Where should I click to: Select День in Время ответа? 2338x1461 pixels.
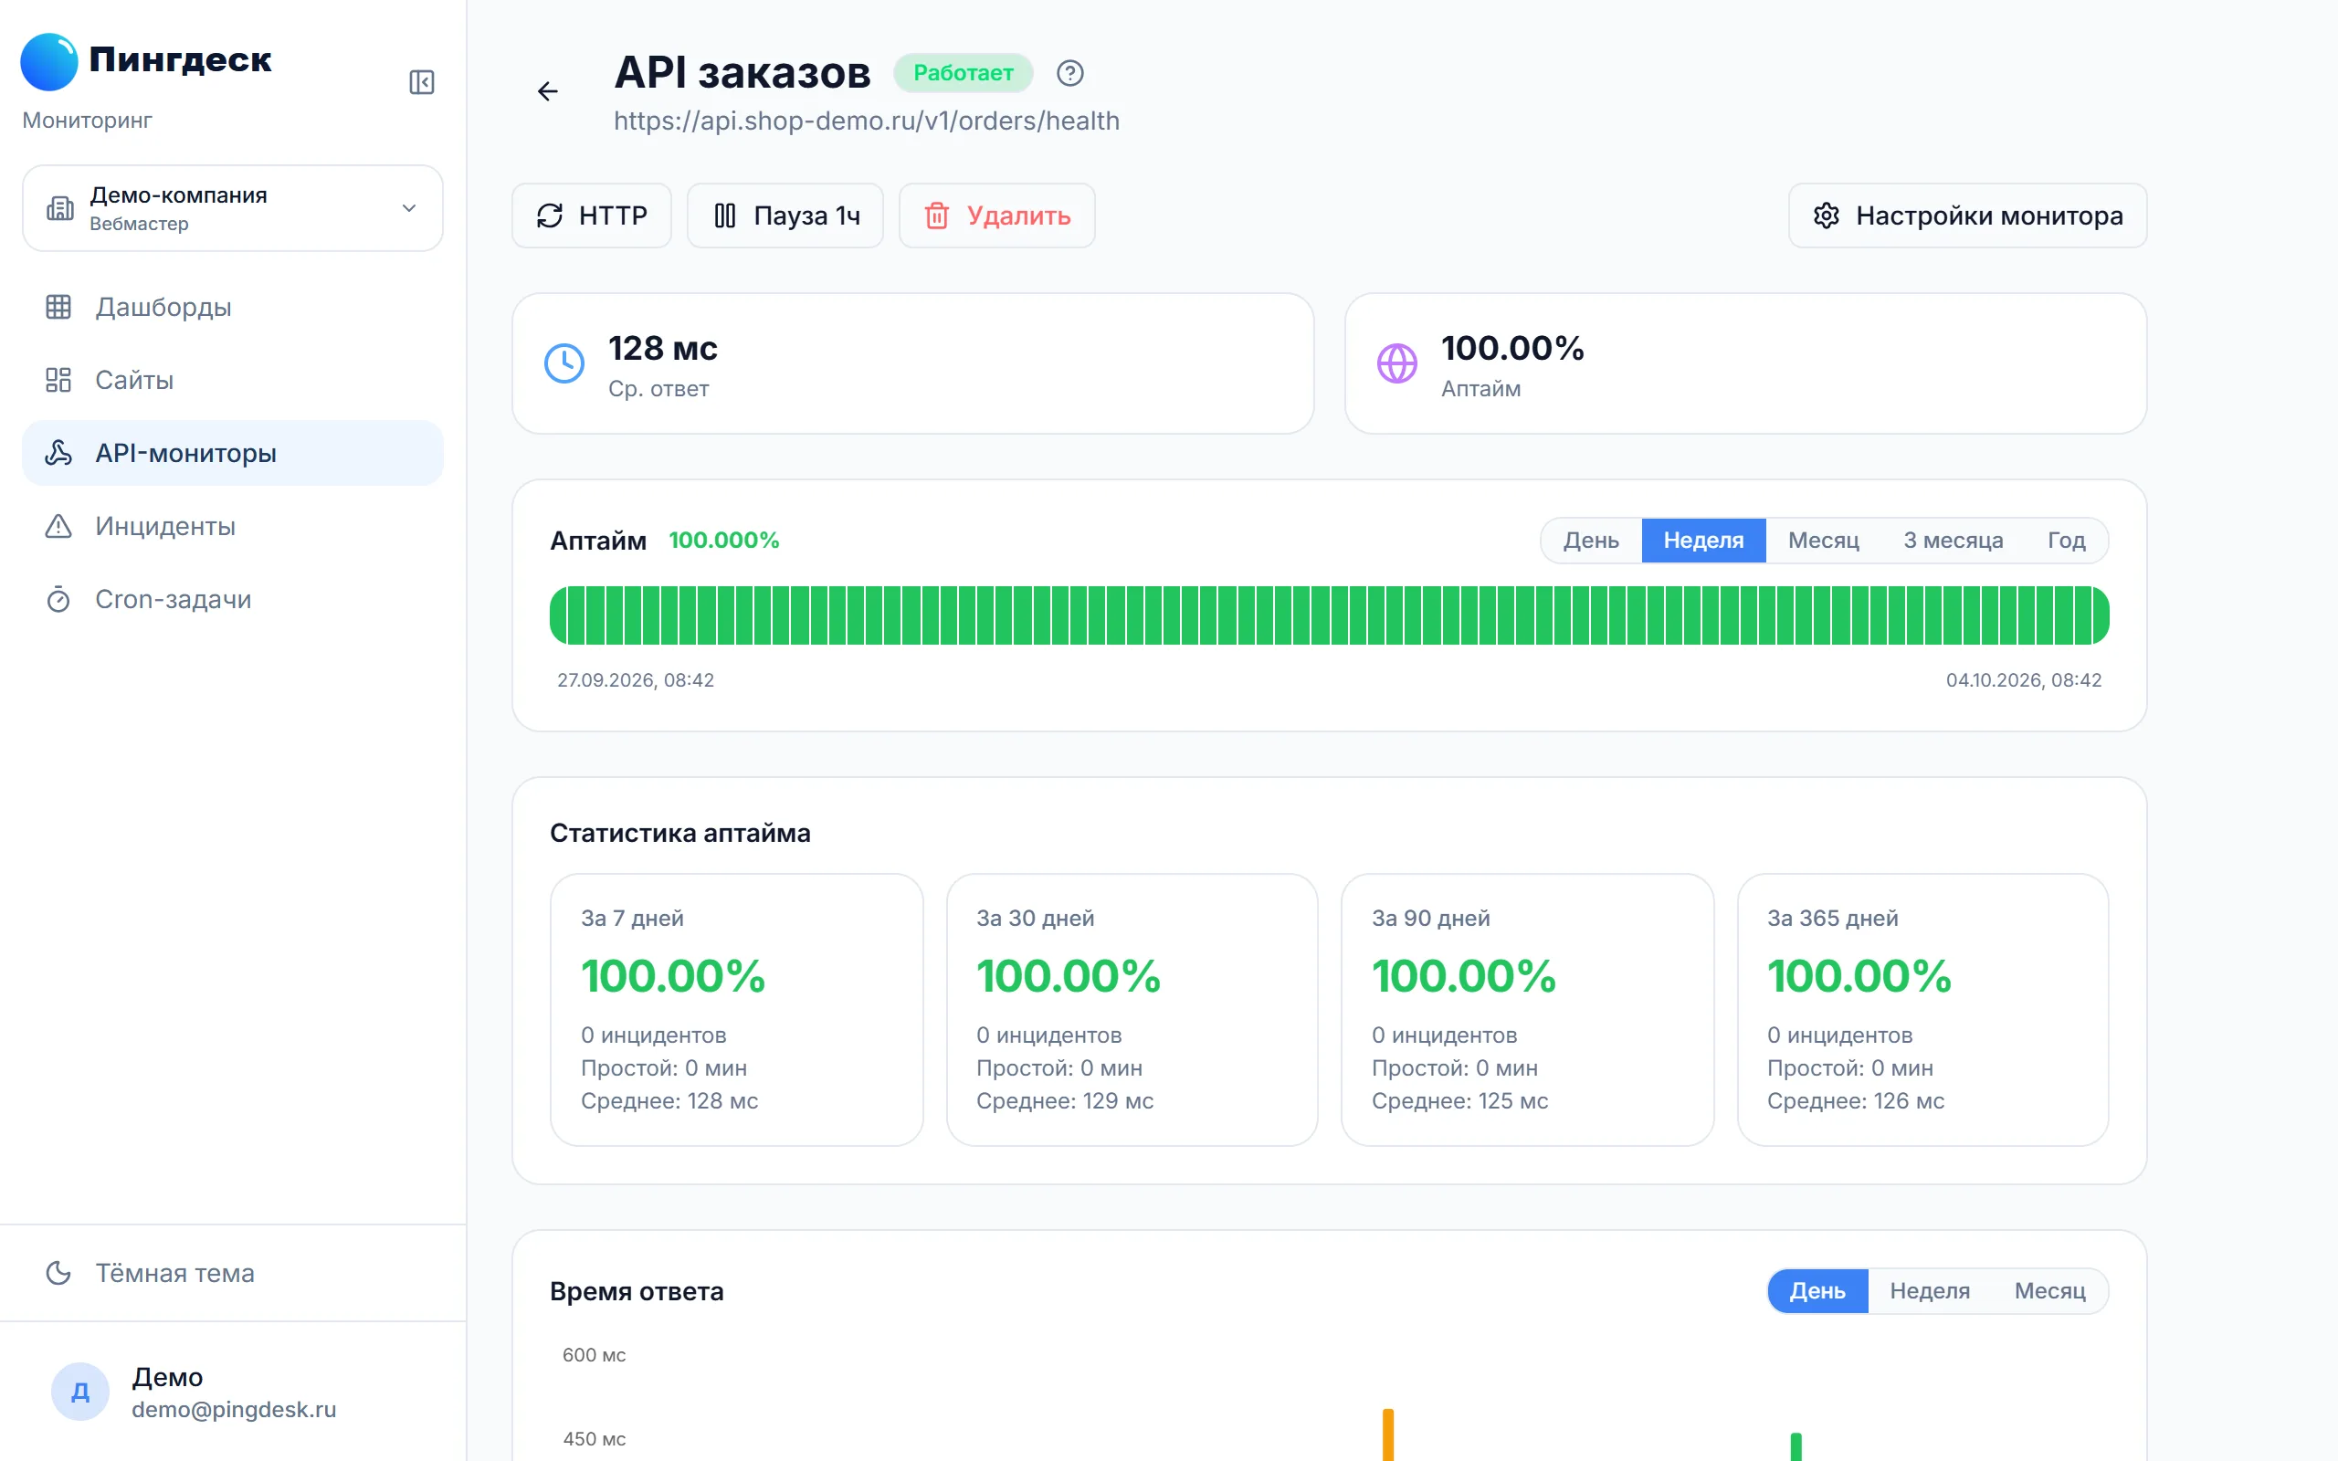point(1817,1291)
